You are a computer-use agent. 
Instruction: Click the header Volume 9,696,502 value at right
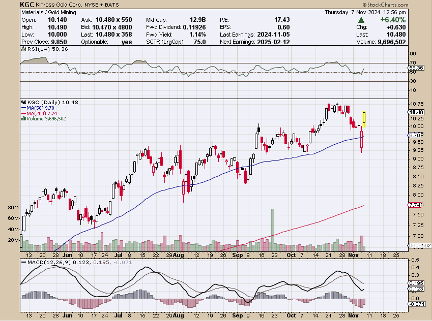tap(391, 42)
